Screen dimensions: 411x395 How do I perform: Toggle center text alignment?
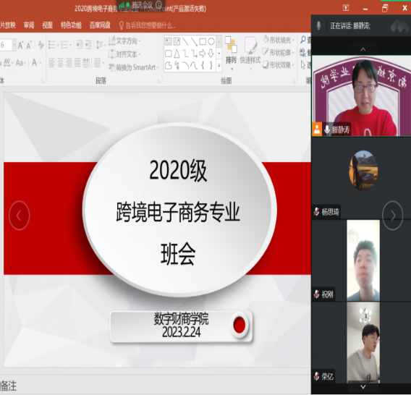pos(60,63)
